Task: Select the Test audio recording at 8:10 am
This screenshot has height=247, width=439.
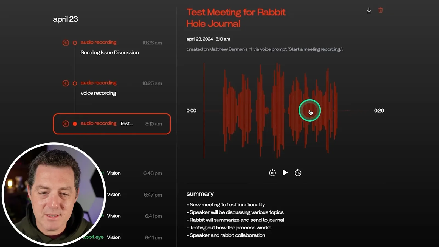Action: [112, 124]
